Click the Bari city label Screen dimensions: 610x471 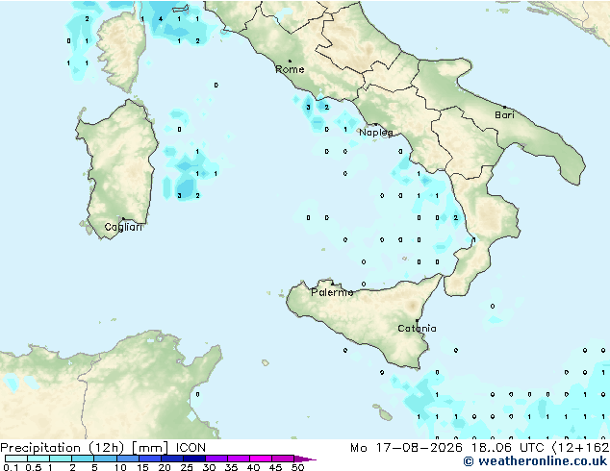504,115
